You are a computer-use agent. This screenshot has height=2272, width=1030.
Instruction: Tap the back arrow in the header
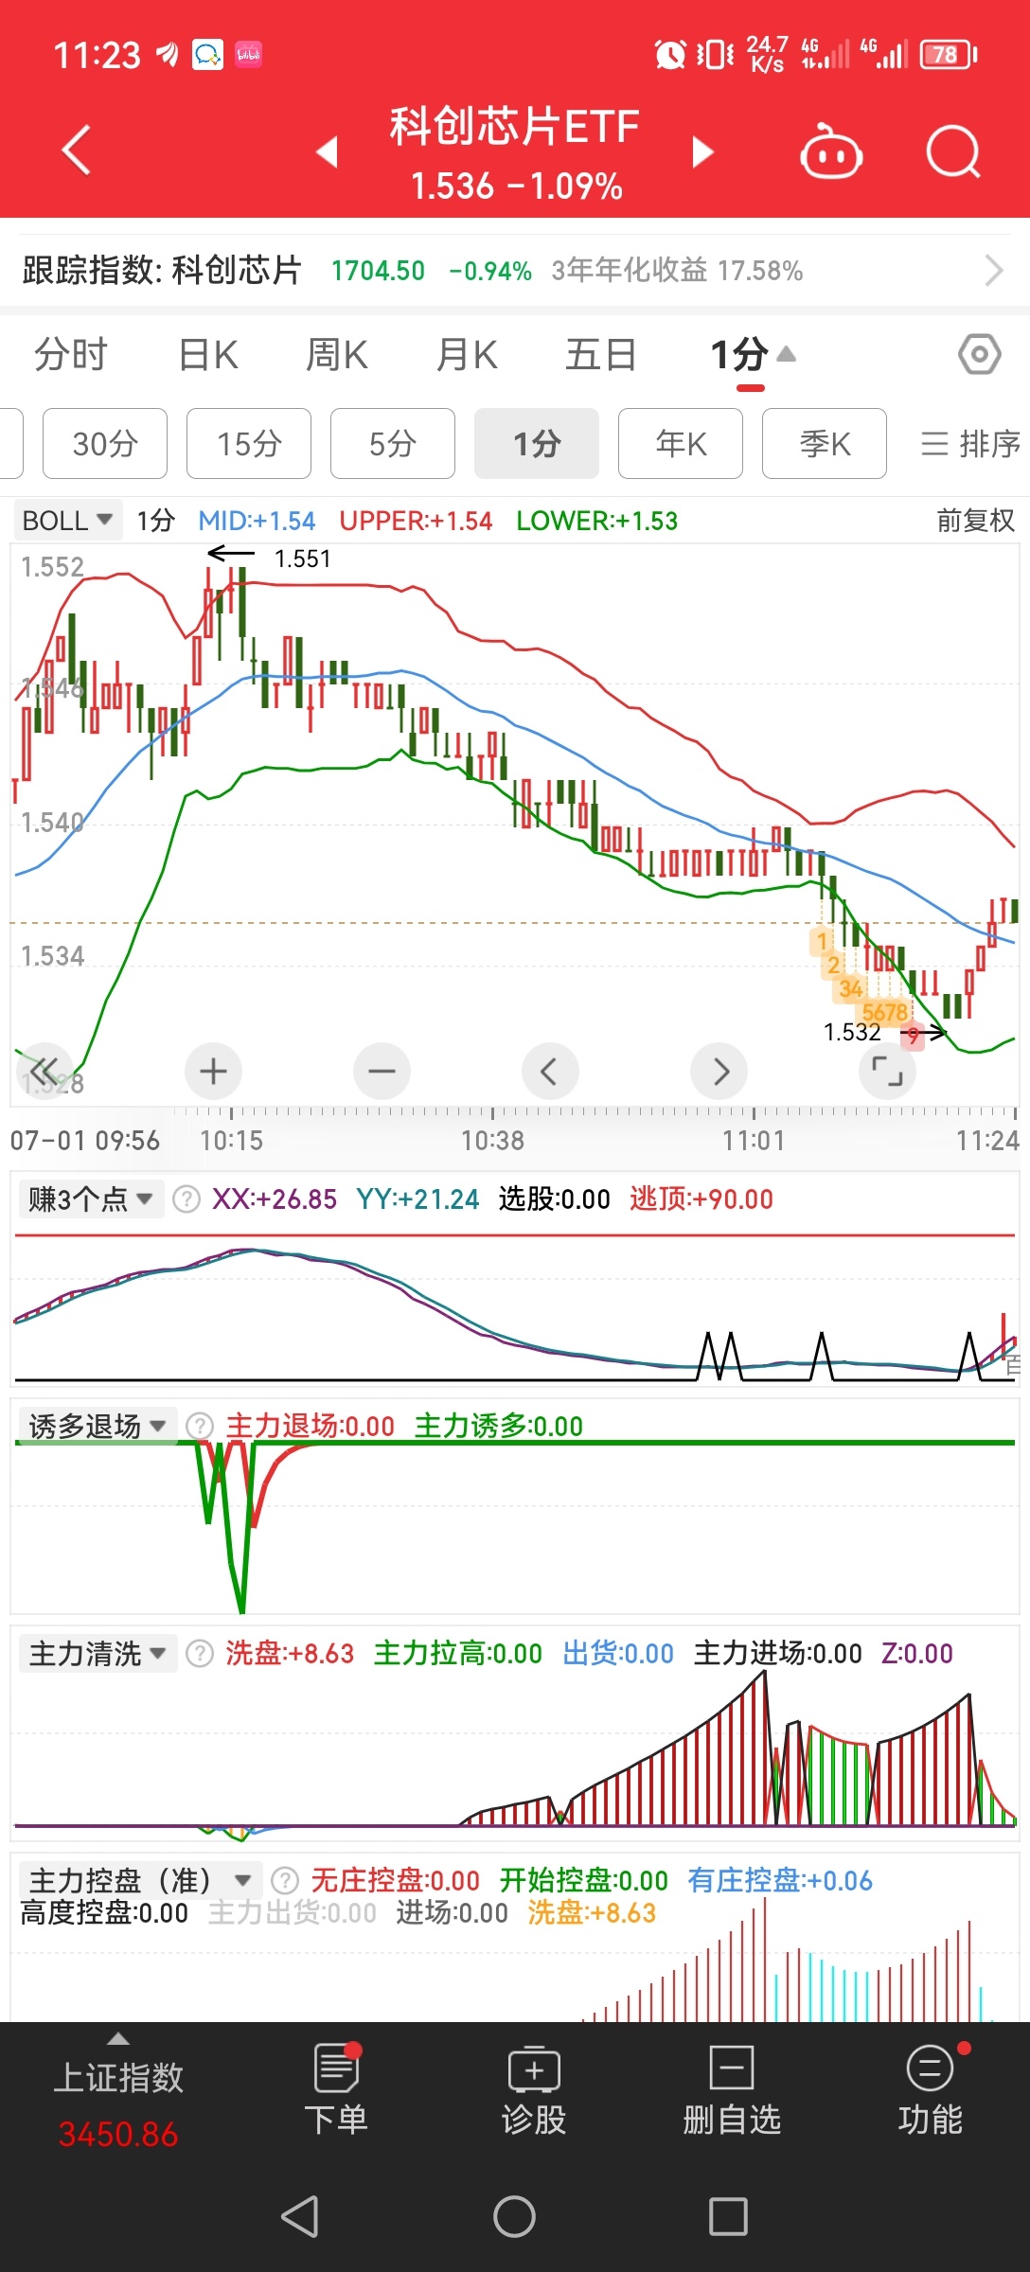[77, 151]
